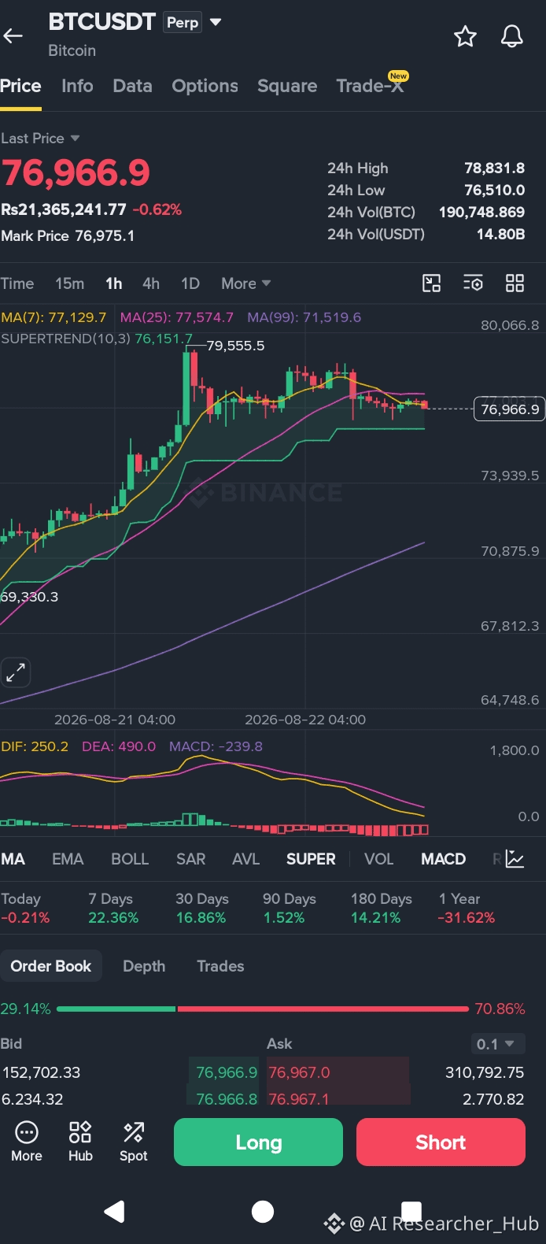
Task: Open chart drawing tools icon
Action: pyautogui.click(x=432, y=283)
